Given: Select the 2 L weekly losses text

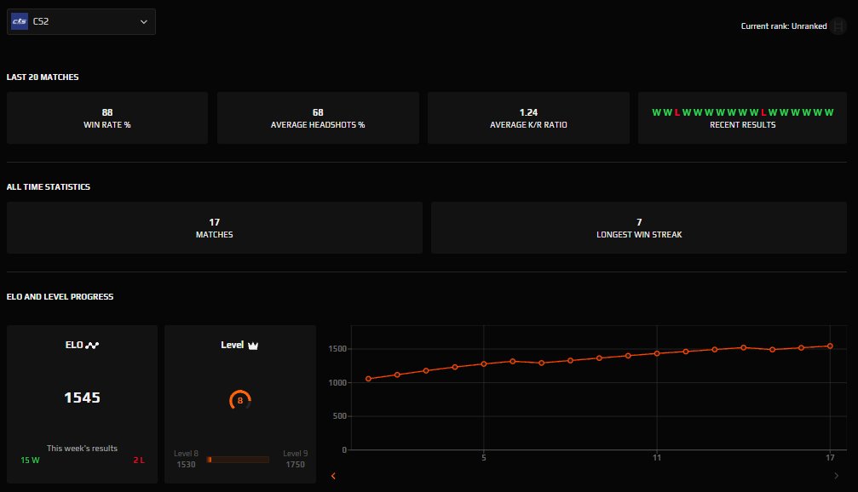Looking at the screenshot, I should (x=138, y=460).
